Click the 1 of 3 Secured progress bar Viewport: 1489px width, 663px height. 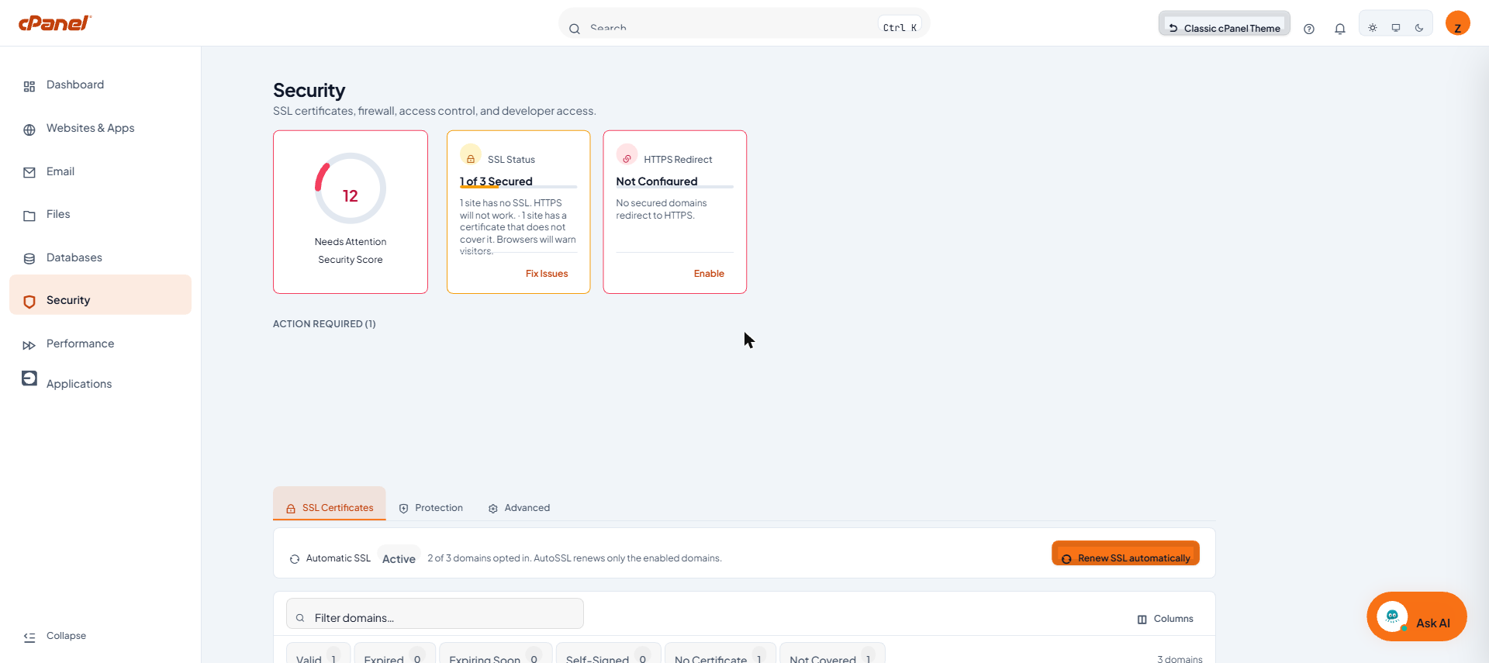pos(518,187)
